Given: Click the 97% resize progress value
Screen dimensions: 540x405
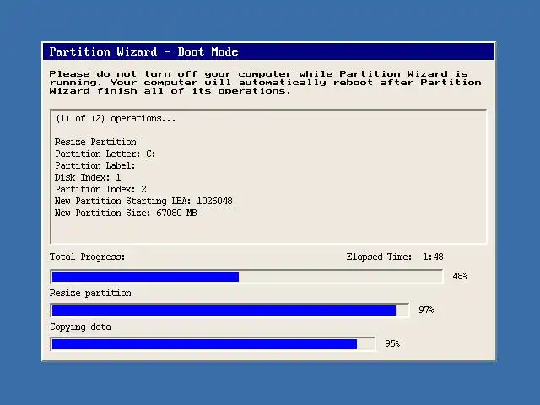Looking at the screenshot, I should [426, 310].
